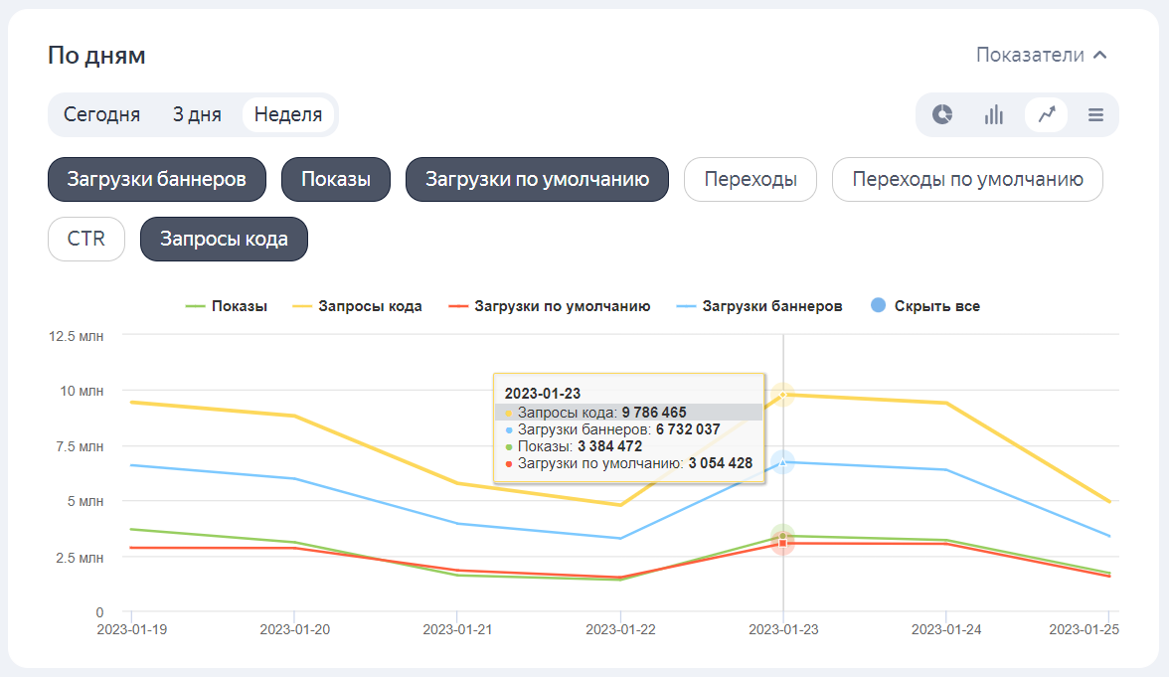Switch to table list view
The image size is (1169, 677).
(1095, 114)
